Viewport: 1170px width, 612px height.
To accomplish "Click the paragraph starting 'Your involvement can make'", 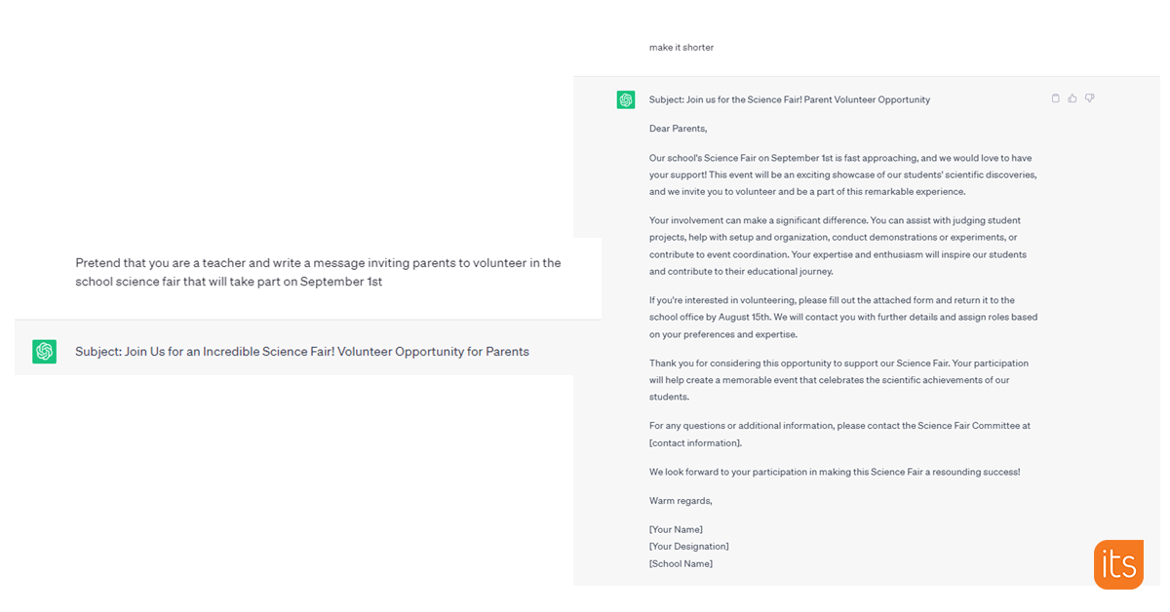I will point(838,246).
